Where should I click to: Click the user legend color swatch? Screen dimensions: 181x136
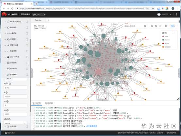163,36
